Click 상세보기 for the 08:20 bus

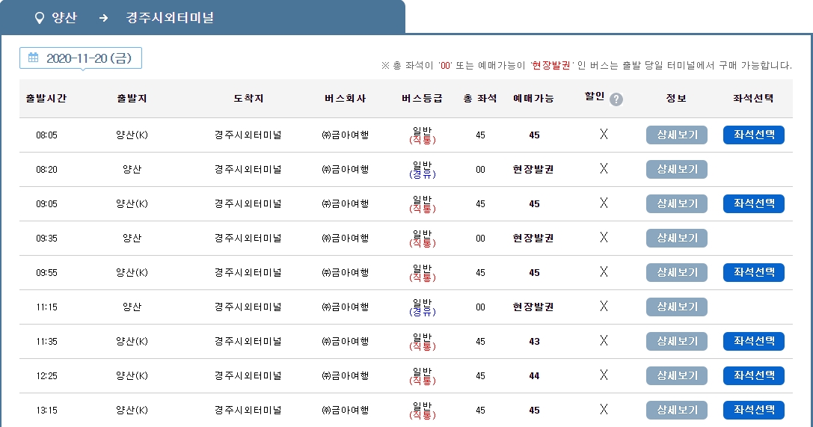tap(677, 169)
